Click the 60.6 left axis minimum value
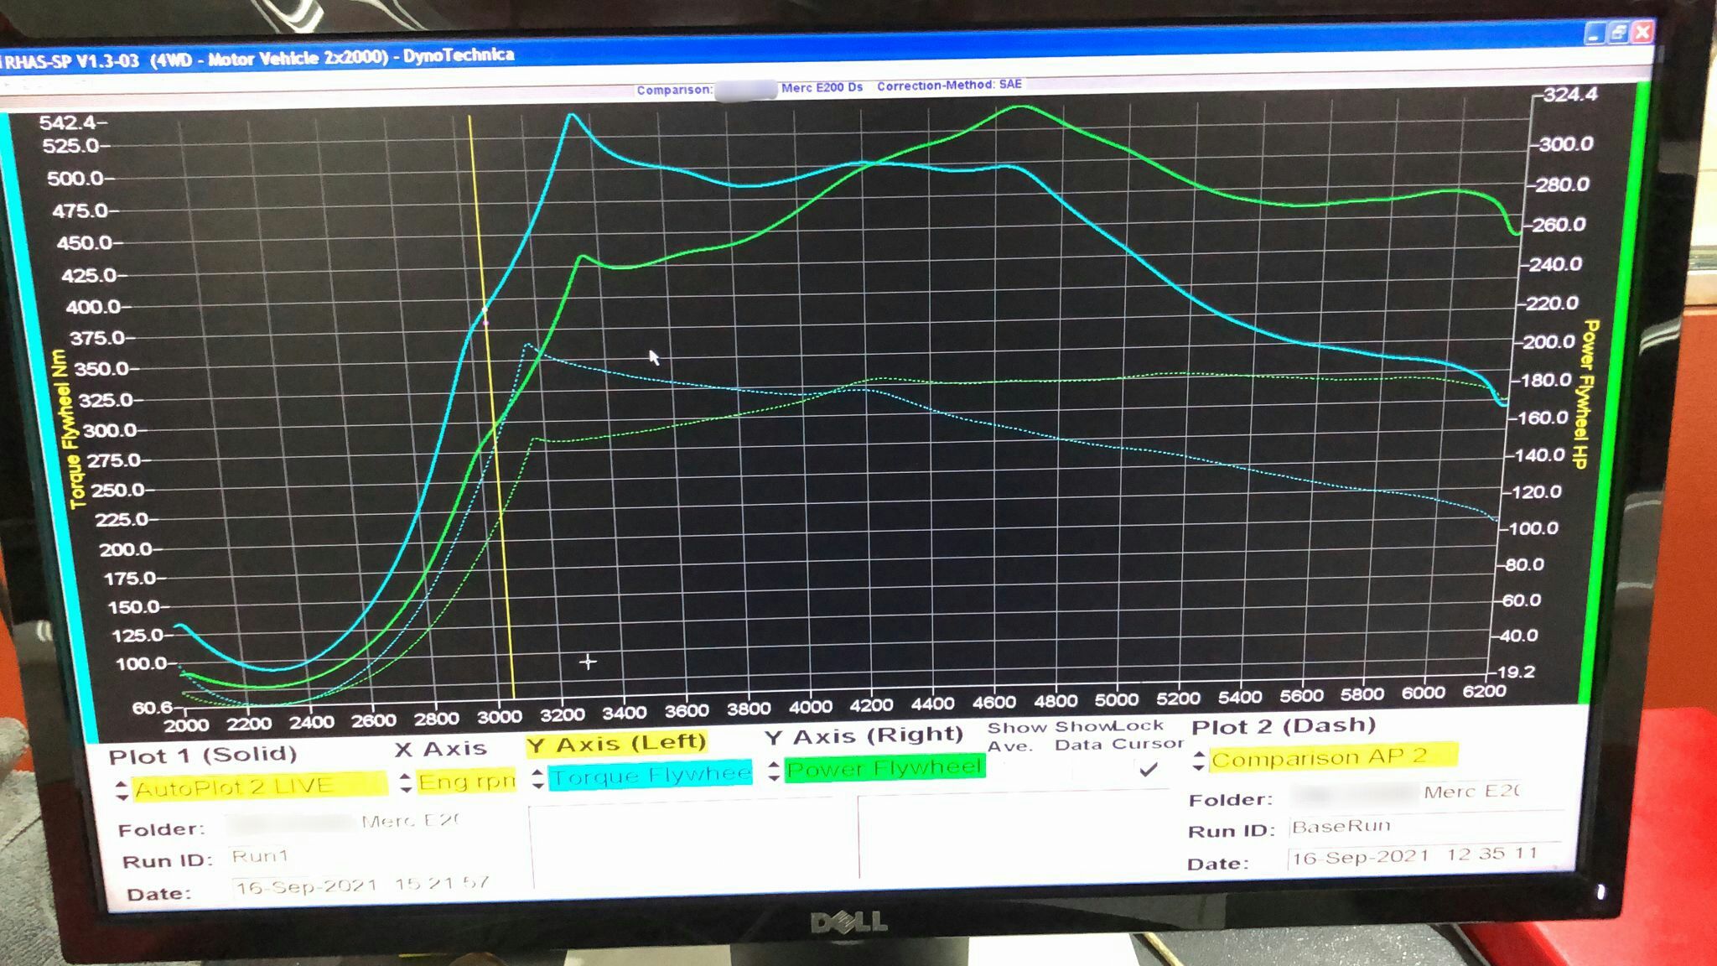The image size is (1717, 966). pyautogui.click(x=153, y=708)
